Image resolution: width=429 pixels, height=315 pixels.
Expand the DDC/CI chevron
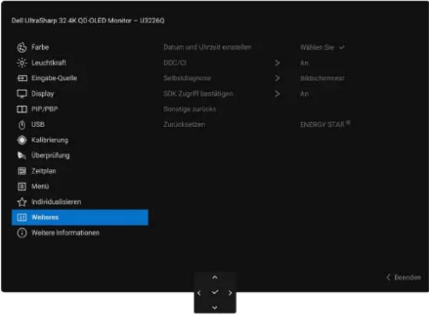tap(277, 63)
